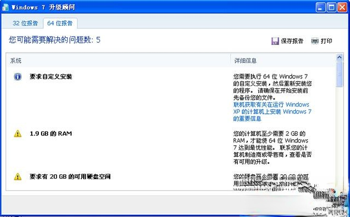Select the 要求自定义安装 row title
This screenshot has width=350, height=217.
pyautogui.click(x=51, y=77)
